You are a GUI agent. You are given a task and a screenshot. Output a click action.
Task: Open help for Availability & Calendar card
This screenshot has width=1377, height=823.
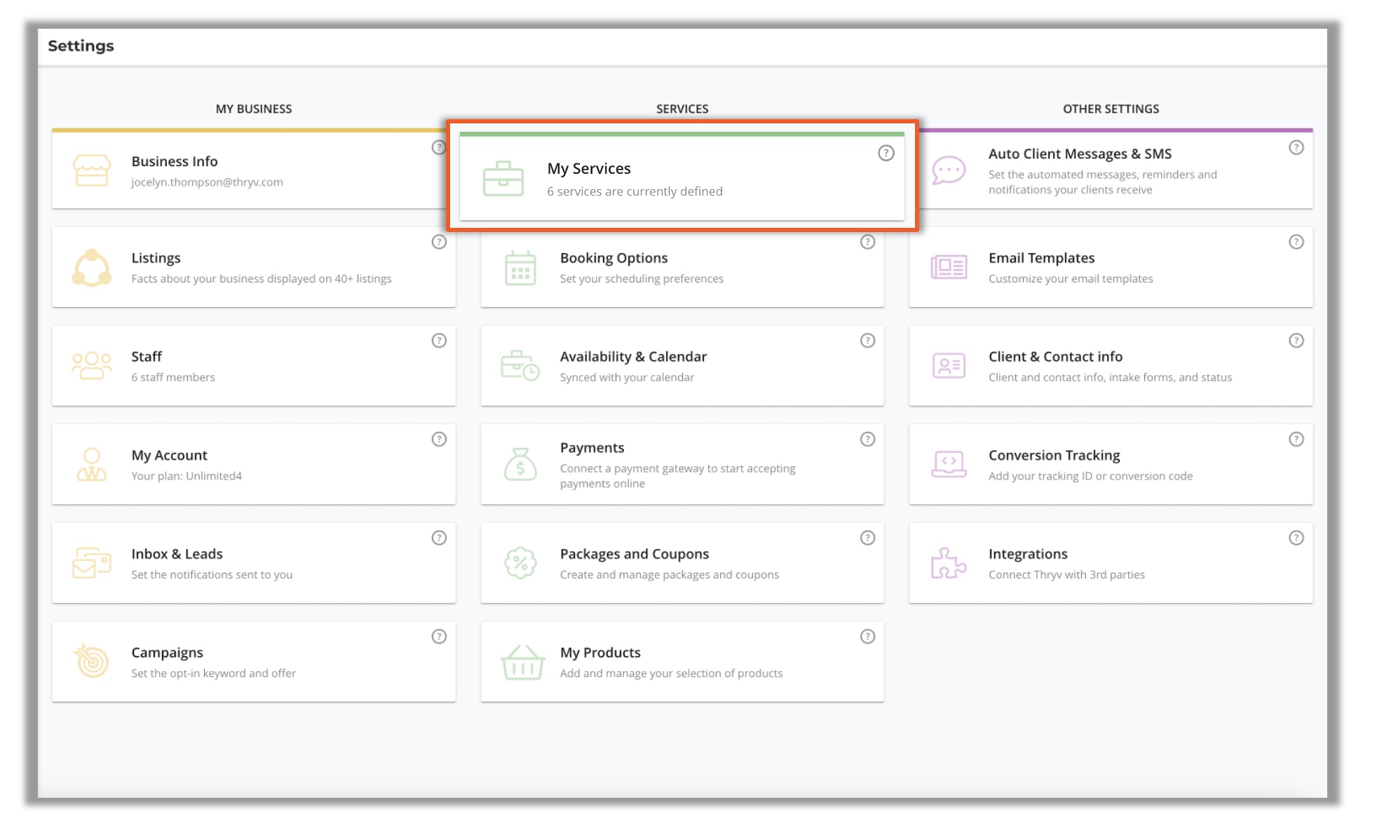click(868, 341)
